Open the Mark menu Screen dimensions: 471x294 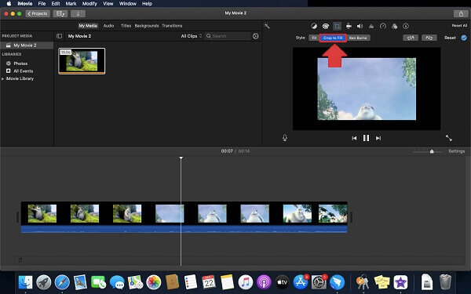click(71, 4)
